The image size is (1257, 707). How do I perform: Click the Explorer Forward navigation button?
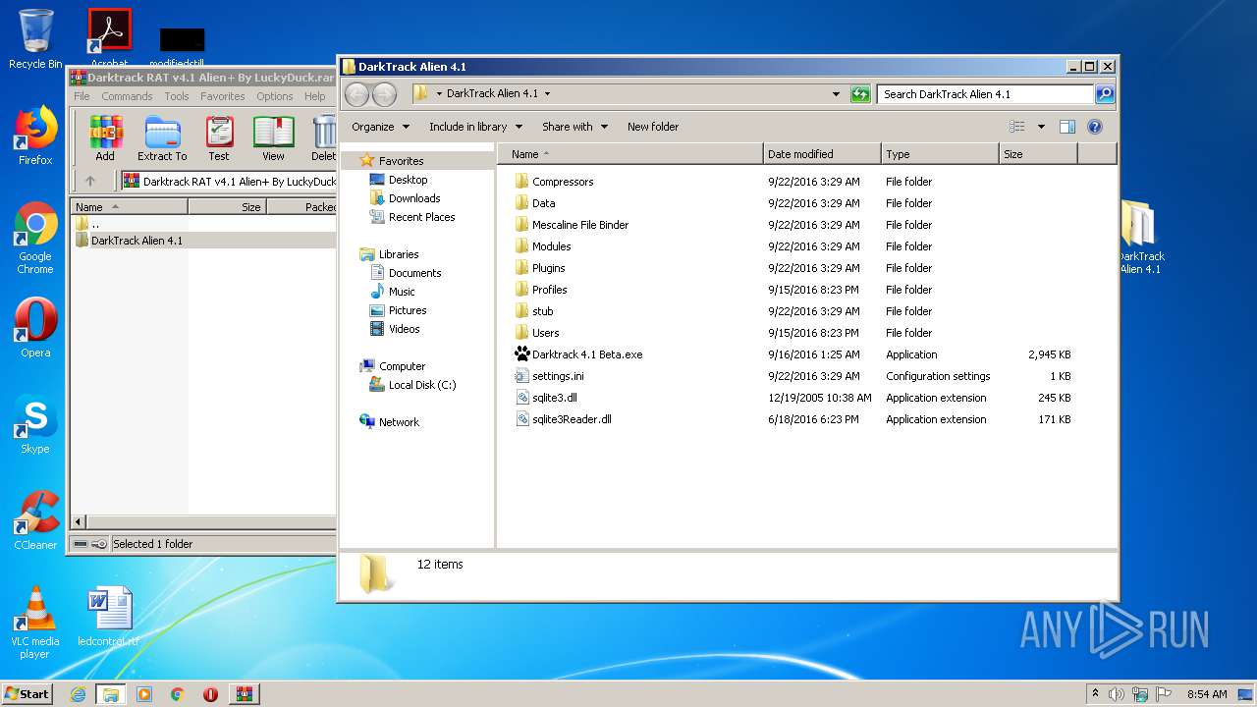coord(384,94)
